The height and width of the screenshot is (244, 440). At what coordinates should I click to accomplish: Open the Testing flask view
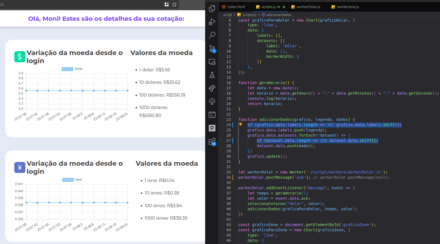point(212,75)
